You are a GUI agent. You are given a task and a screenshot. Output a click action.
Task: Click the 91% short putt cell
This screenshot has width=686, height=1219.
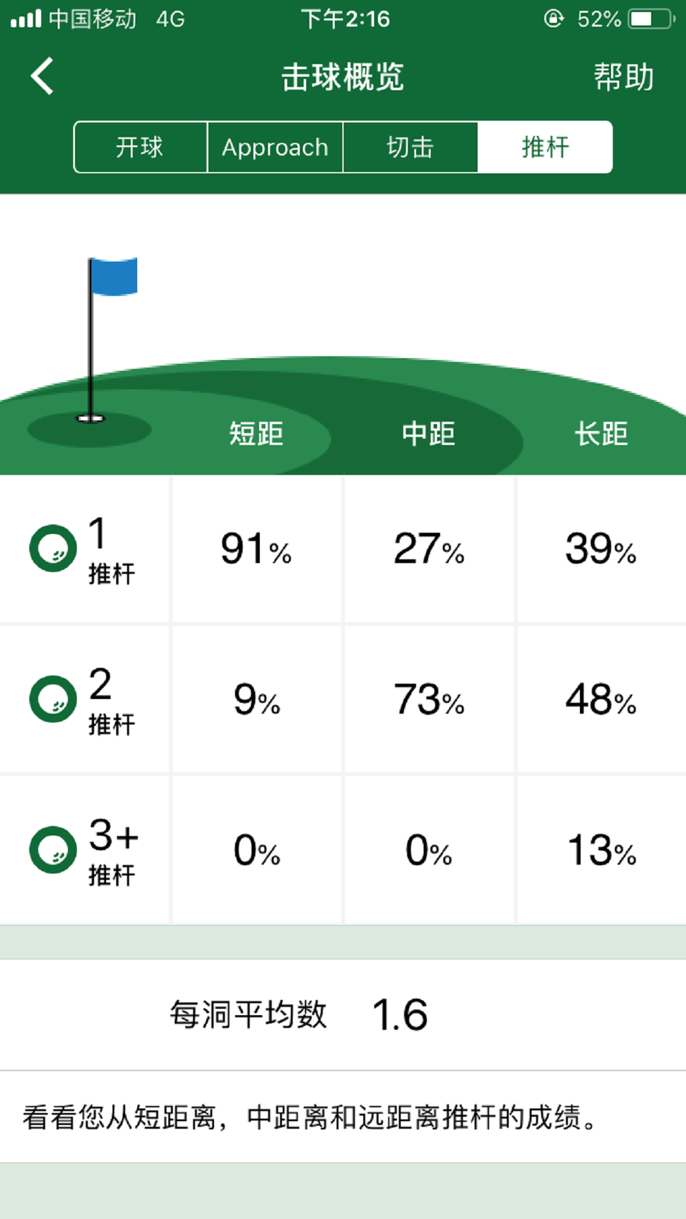pos(255,551)
